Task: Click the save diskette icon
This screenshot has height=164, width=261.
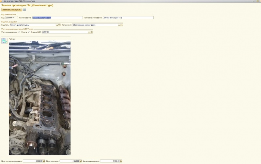Action: point(24,10)
